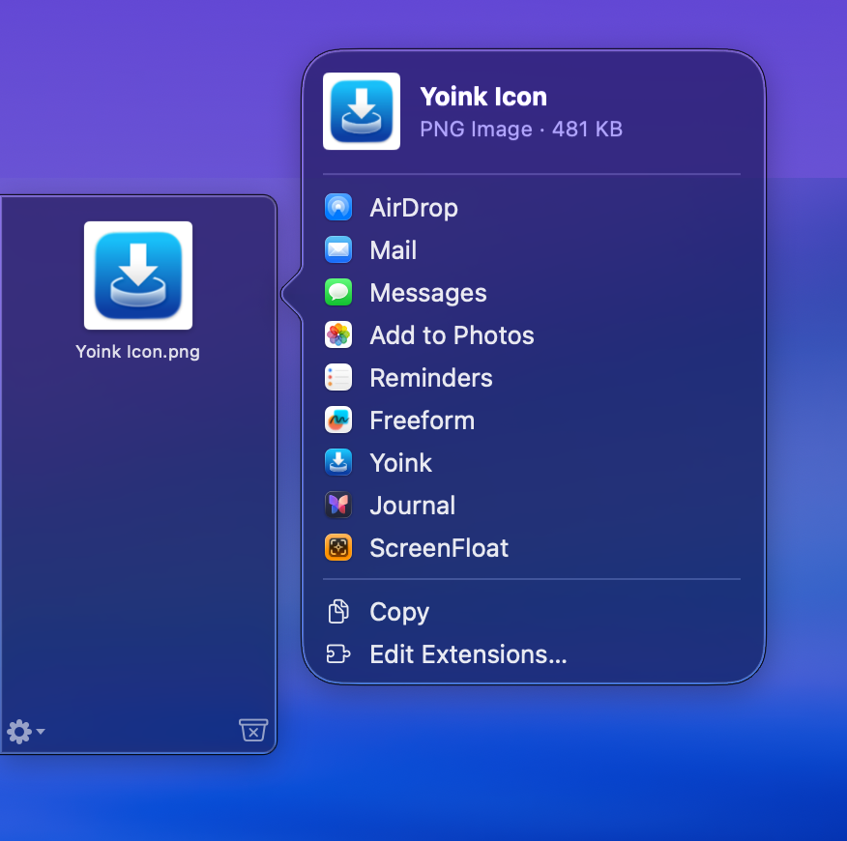This screenshot has height=841, width=847.
Task: Select the Reminders share option
Action: [x=430, y=378]
